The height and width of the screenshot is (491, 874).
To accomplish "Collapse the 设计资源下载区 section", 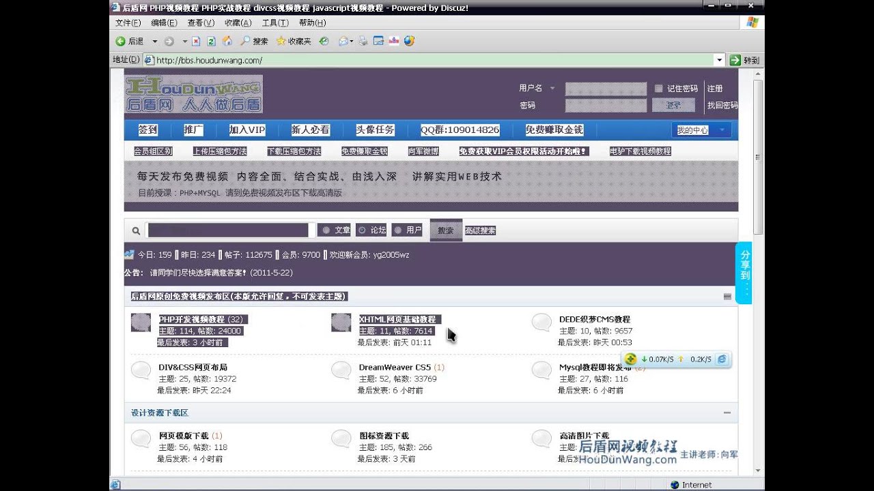I will click(727, 413).
